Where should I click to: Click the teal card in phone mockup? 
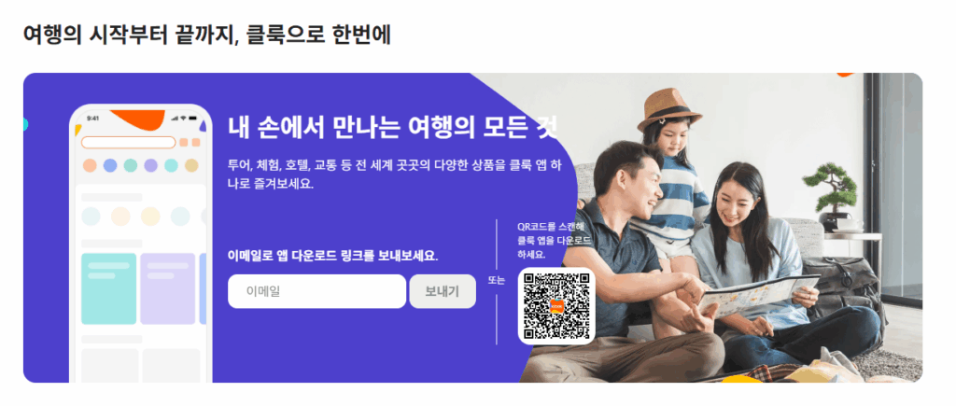(108, 288)
